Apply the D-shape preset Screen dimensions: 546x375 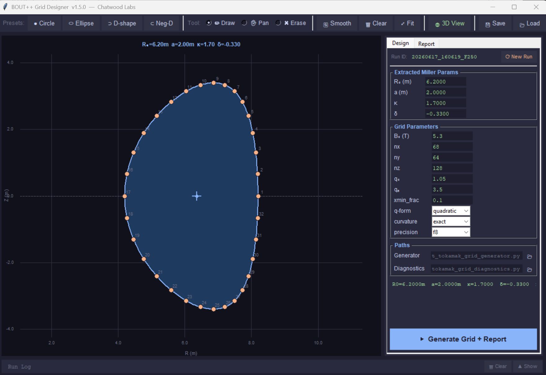pos(122,23)
